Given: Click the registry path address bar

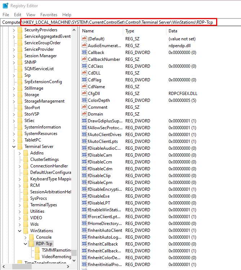Looking at the screenshot, I should pos(119,22).
